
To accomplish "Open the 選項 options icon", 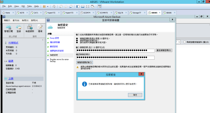I will 40,27.
